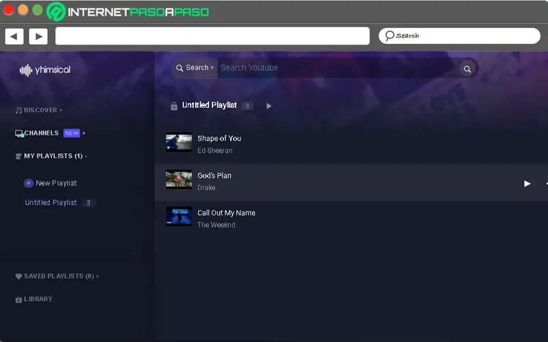The width and height of the screenshot is (548, 342).
Task: Expand the Saved Playlists (0) section
Action: [57, 276]
